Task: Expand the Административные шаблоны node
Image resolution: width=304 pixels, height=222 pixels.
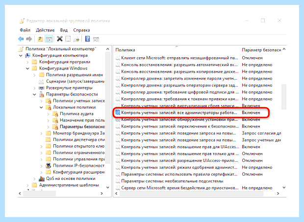Action: pos(27,185)
